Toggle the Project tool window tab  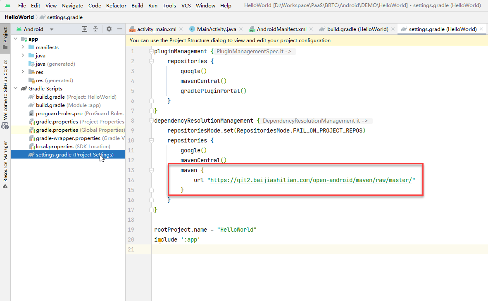[5, 38]
